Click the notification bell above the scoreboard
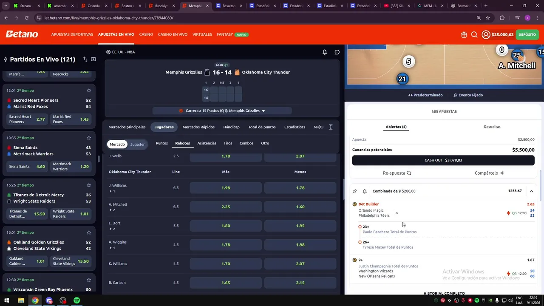Viewport: 544px width, 306px height. click(x=325, y=52)
